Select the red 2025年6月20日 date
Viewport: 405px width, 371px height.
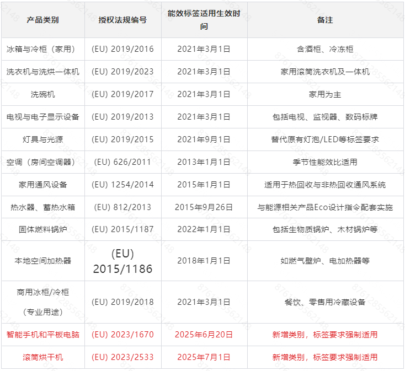point(204,335)
